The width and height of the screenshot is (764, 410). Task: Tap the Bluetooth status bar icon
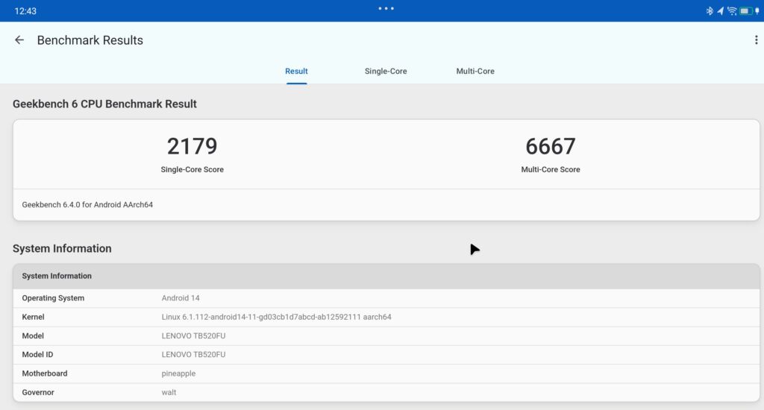[x=710, y=10]
